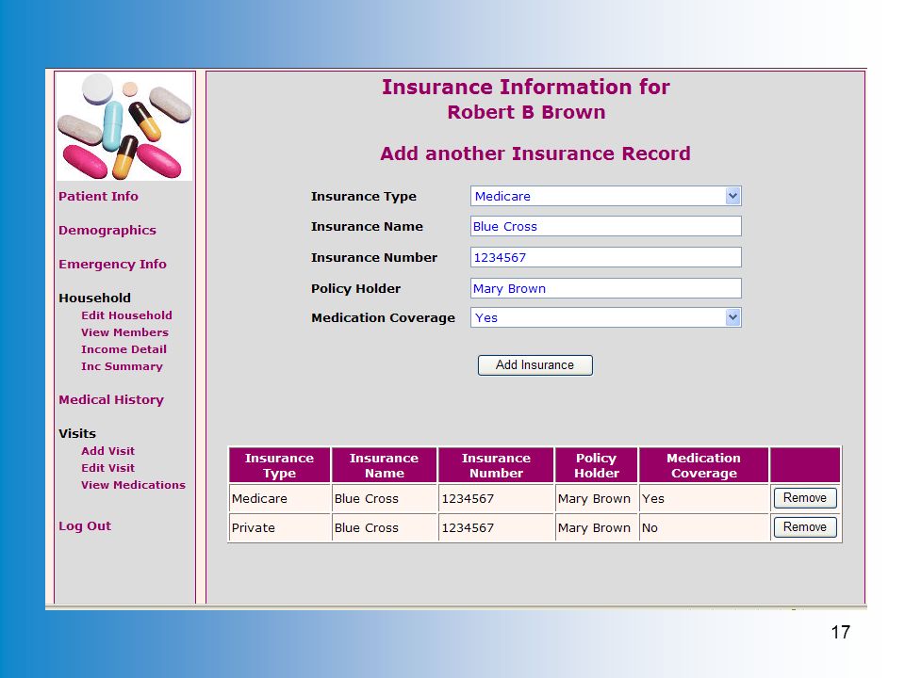Click the Medication Coverage form label

(x=384, y=317)
